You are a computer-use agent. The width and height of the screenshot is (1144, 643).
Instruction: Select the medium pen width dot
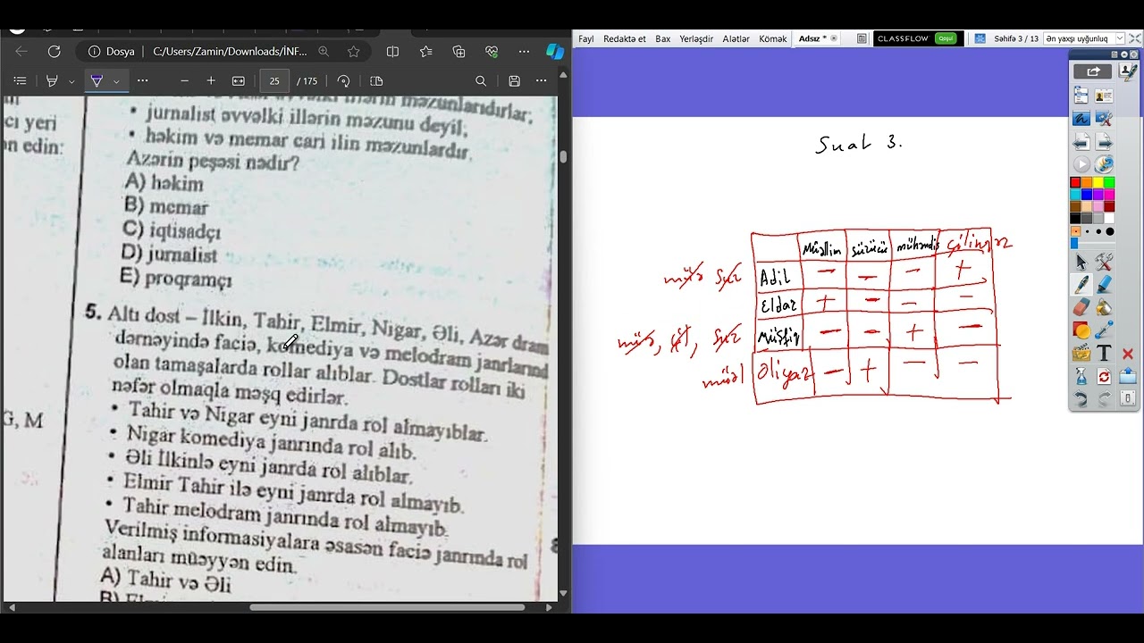[1098, 231]
